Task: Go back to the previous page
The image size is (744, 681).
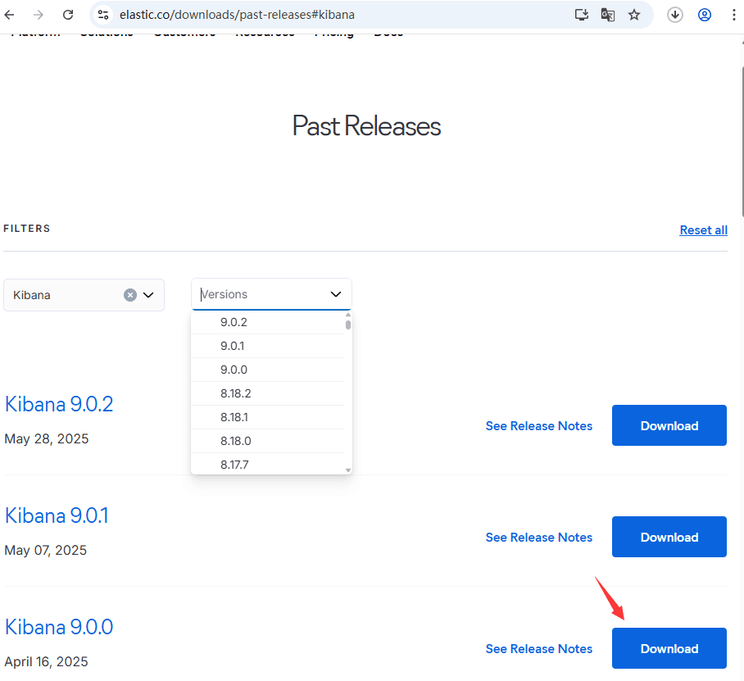Action: click(x=10, y=15)
